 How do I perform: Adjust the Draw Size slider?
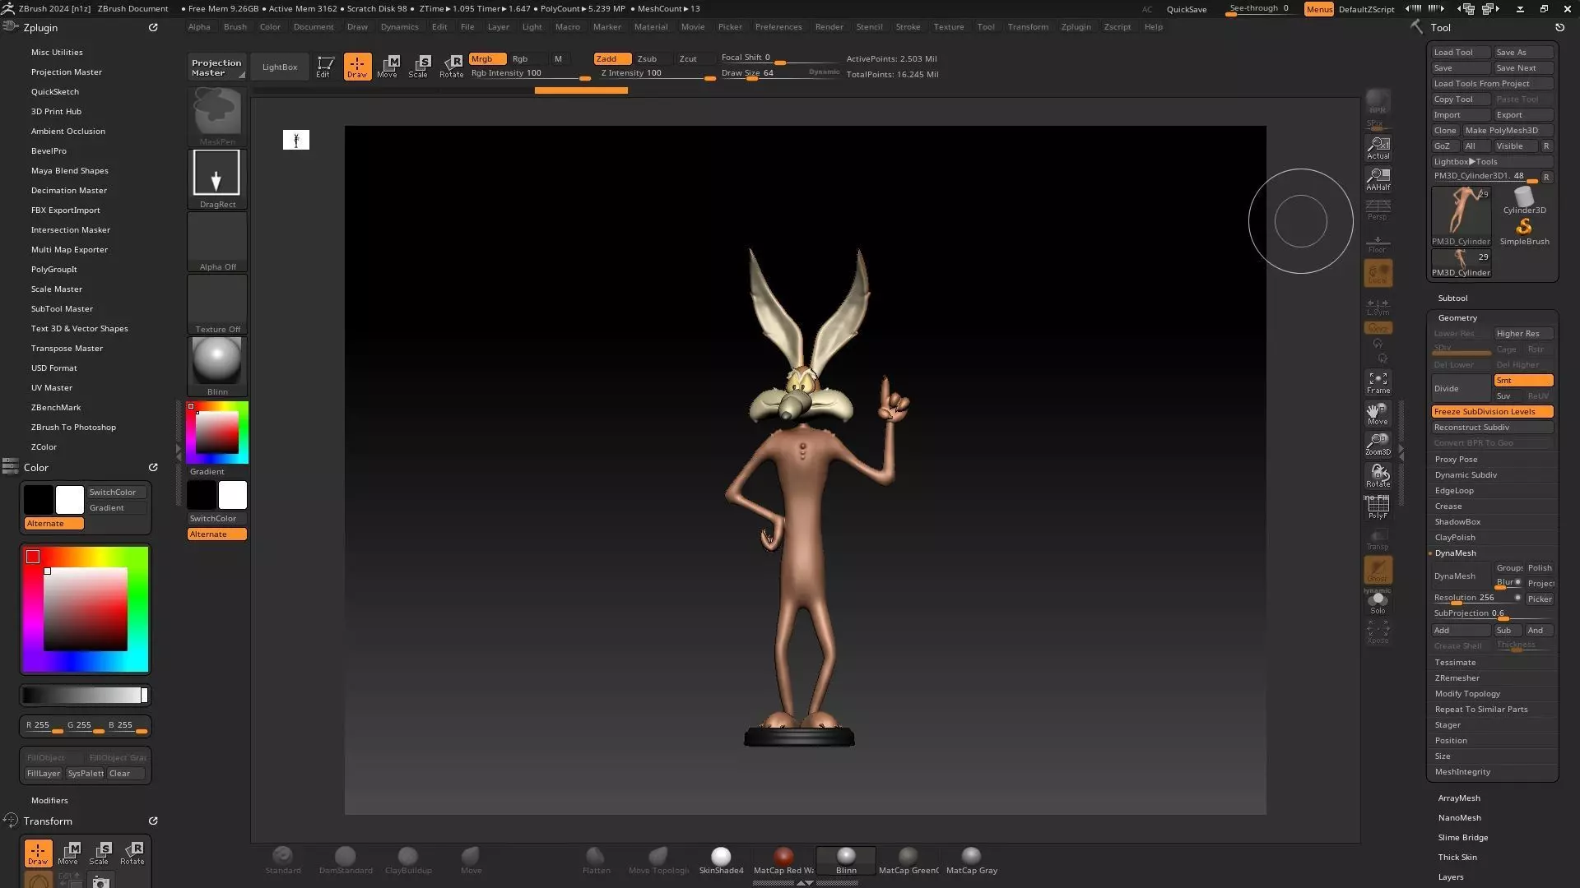click(779, 73)
